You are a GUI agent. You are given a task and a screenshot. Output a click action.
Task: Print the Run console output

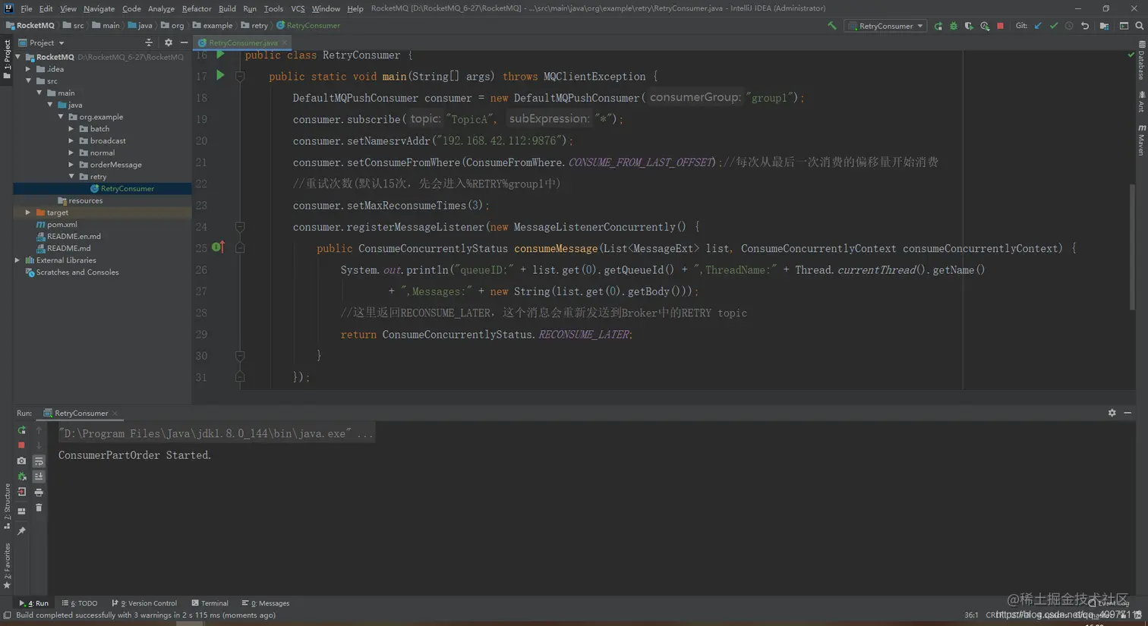pyautogui.click(x=39, y=492)
